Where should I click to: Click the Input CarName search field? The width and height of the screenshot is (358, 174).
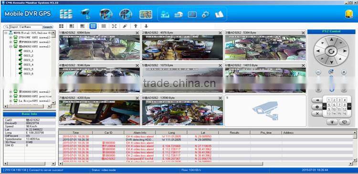26,27
